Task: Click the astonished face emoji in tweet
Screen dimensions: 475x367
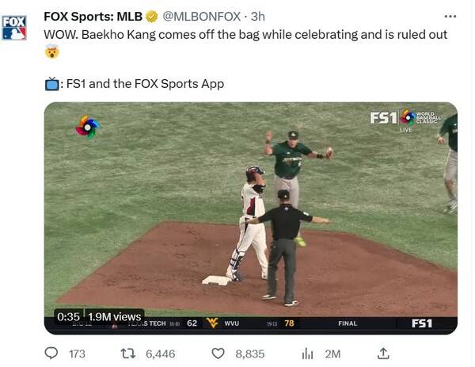Action: point(51,52)
